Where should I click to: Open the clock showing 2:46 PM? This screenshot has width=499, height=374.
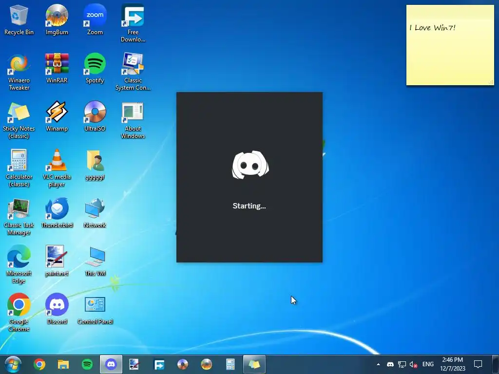453,364
